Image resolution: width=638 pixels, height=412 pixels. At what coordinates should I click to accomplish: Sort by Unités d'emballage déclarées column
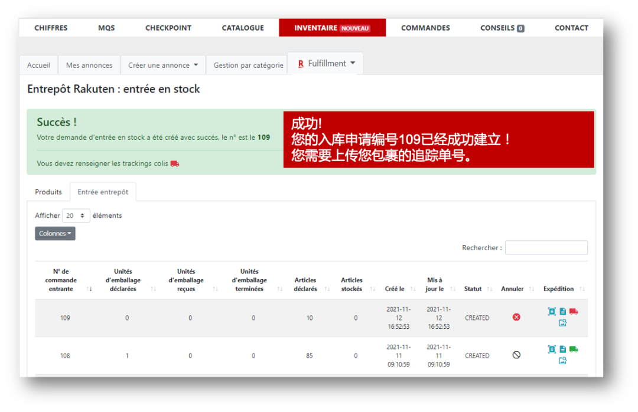(154, 289)
